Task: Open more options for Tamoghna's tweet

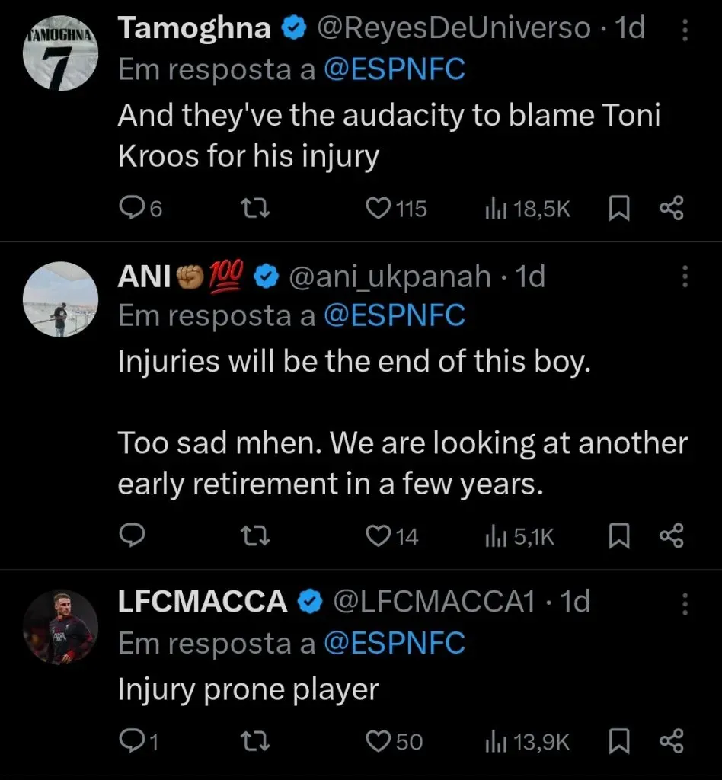Action: click(685, 30)
